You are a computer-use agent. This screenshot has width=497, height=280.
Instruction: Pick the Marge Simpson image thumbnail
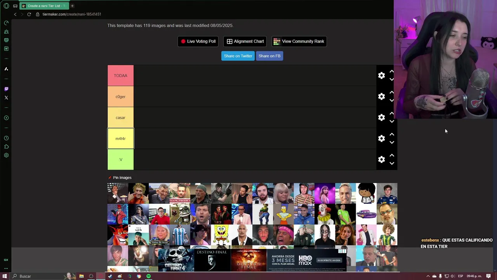click(283, 214)
